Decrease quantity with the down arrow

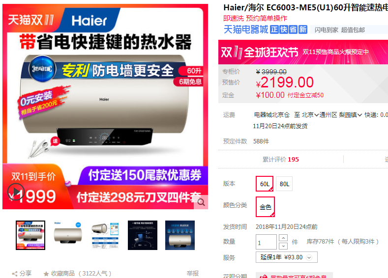point(283,246)
